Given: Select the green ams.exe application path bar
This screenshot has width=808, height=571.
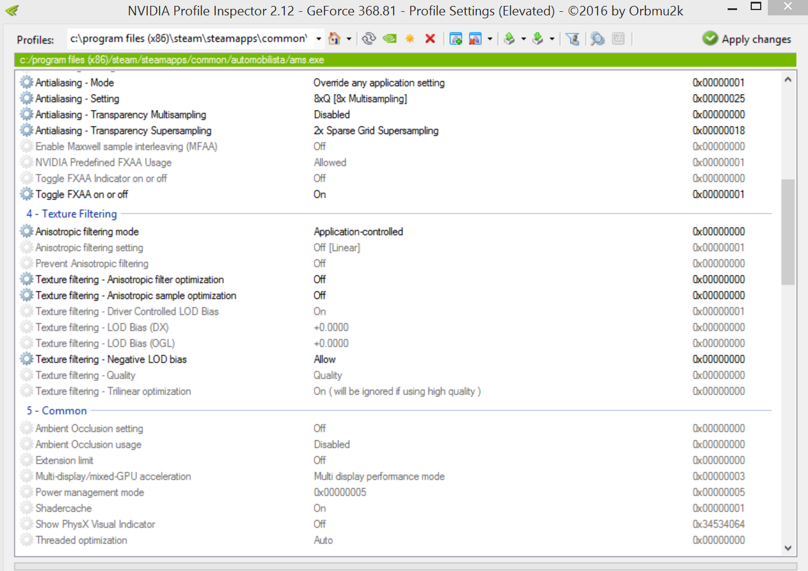Looking at the screenshot, I should (x=405, y=60).
